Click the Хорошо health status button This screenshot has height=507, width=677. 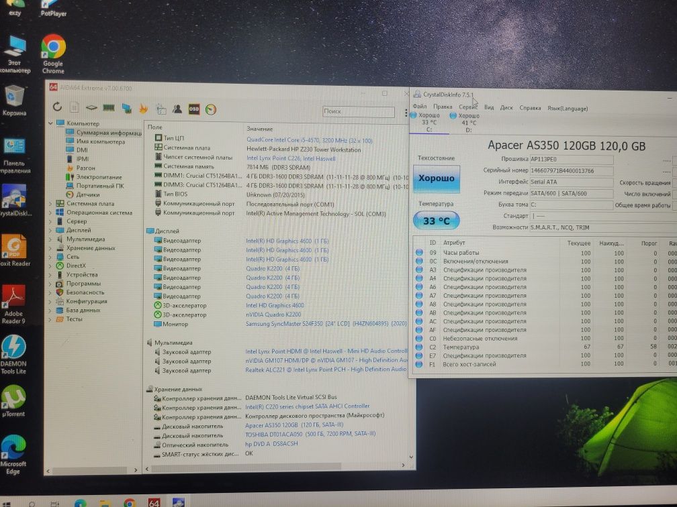(x=436, y=178)
